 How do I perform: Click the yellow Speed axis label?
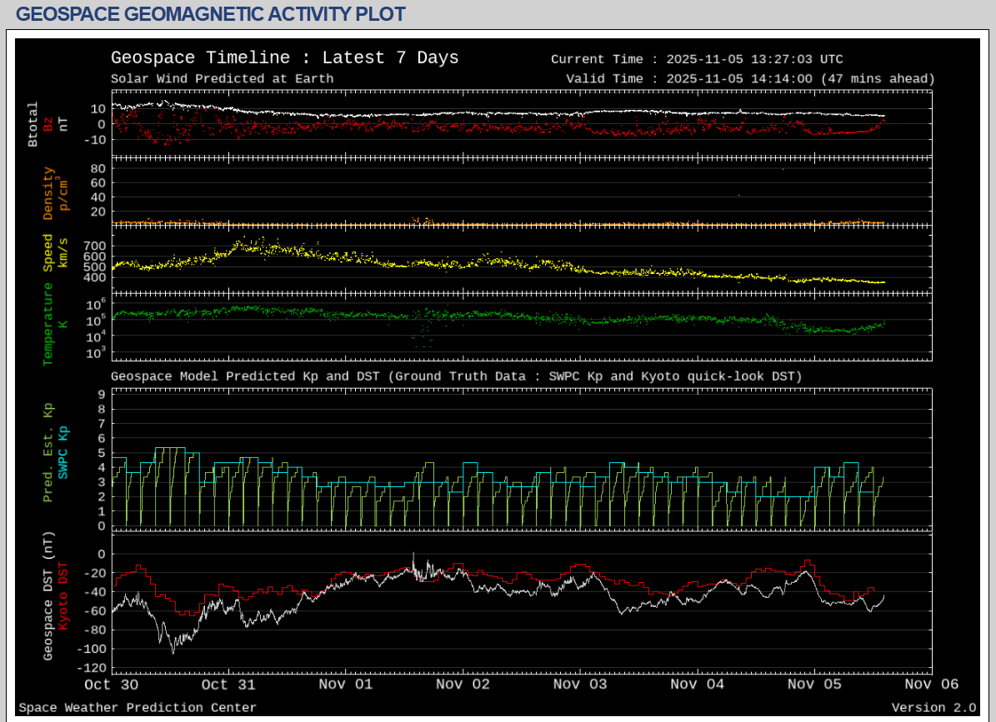(48, 252)
